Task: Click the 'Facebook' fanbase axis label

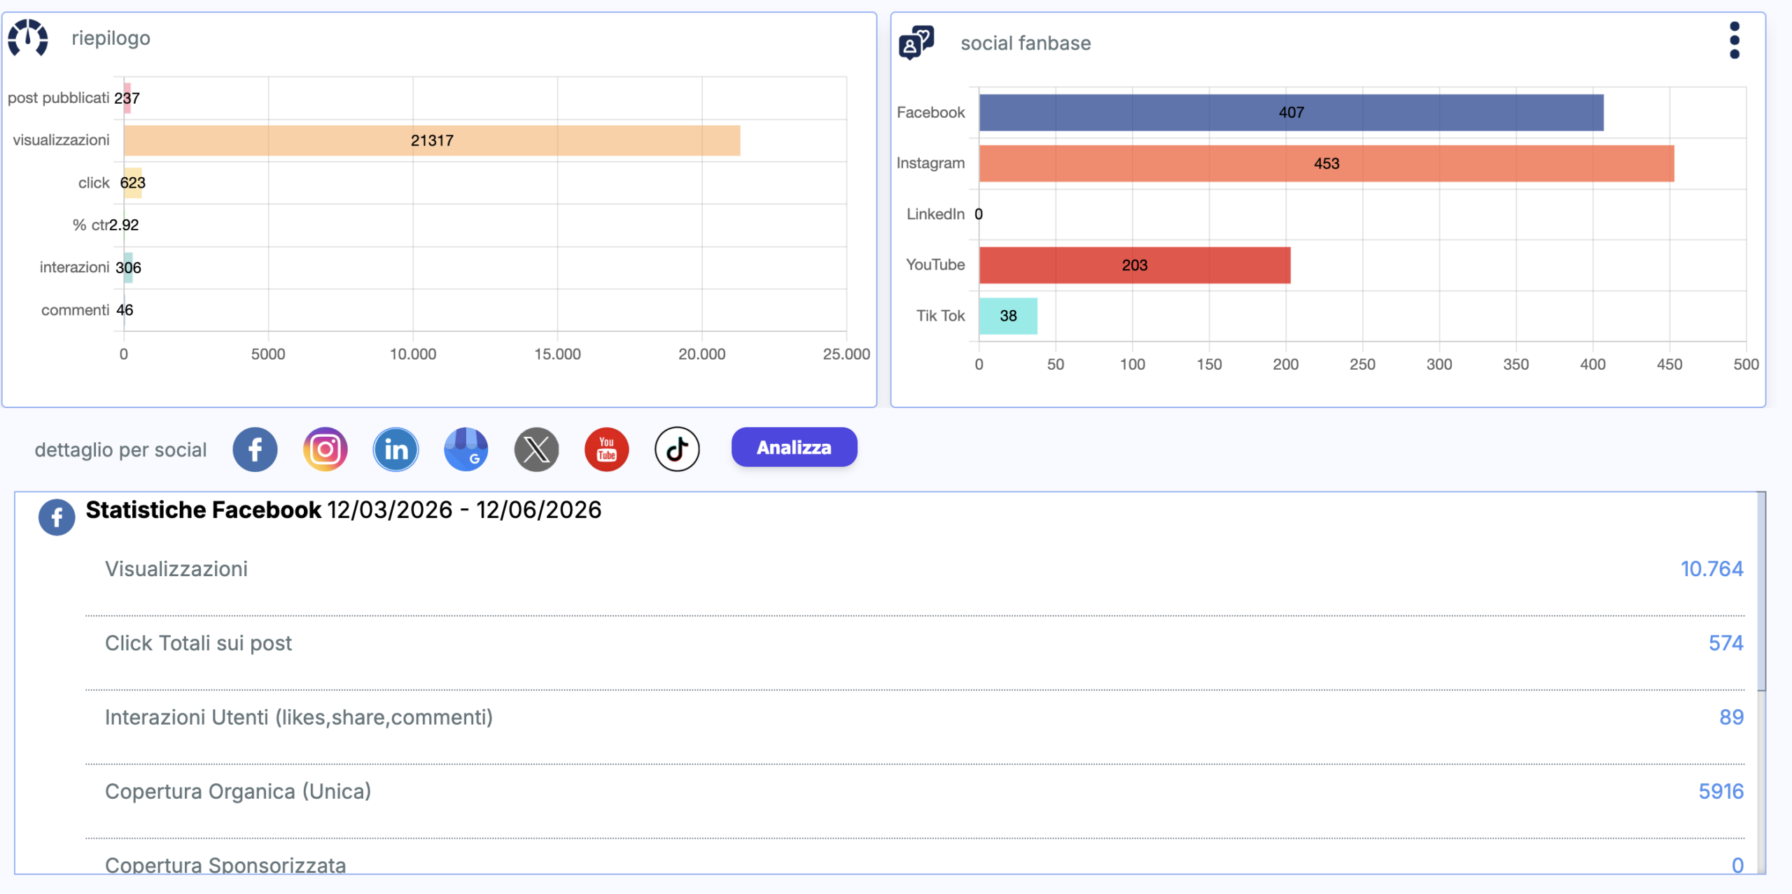Action: pyautogui.click(x=930, y=112)
